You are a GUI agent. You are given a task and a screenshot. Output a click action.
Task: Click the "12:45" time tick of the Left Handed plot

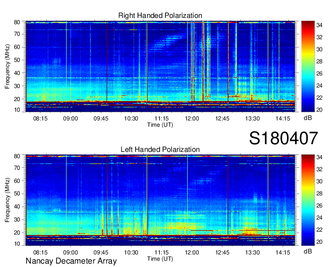(222, 252)
